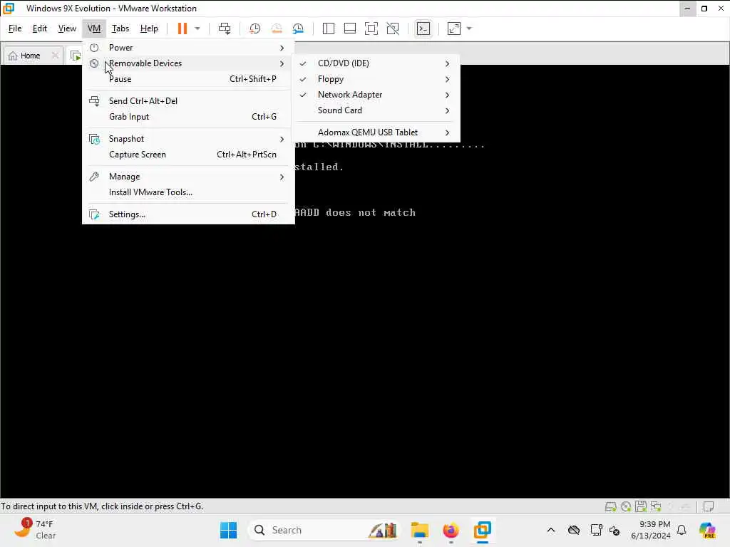Choose Grab Input menu entry
This screenshot has height=547, width=730.
coord(188,117)
